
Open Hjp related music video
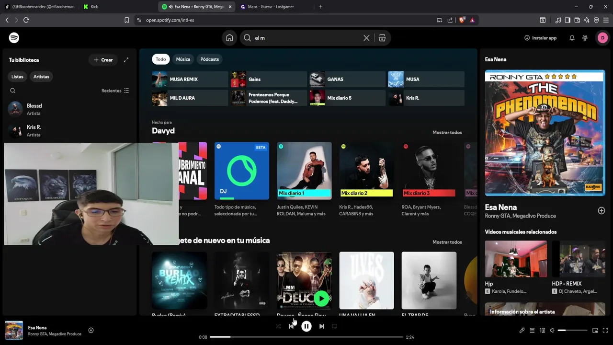pos(516,259)
